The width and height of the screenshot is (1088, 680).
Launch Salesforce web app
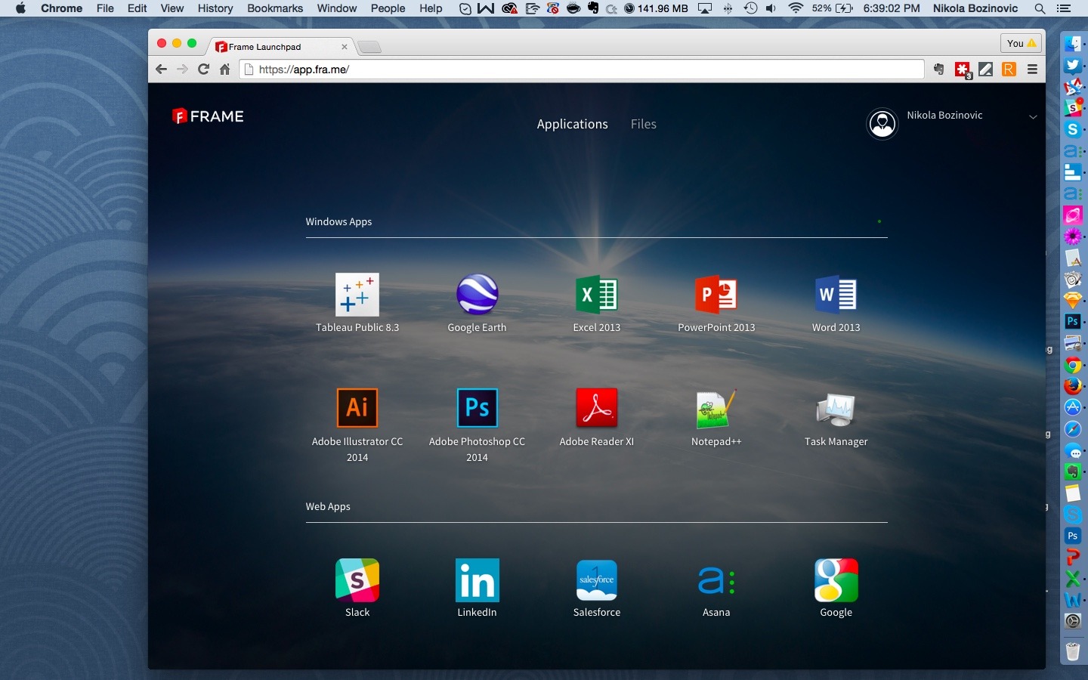[596, 580]
